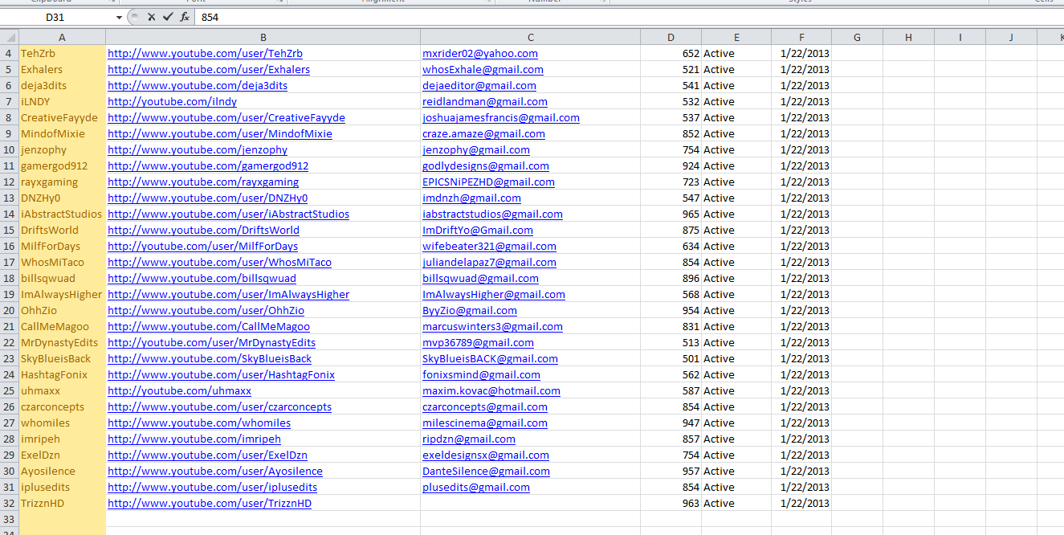Click the formula bar containing 854
The width and height of the screenshot is (1064, 535).
point(630,17)
